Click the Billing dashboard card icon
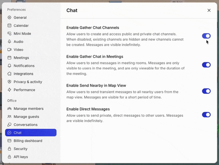Viewport: 219px width, 165px height. click(9, 141)
